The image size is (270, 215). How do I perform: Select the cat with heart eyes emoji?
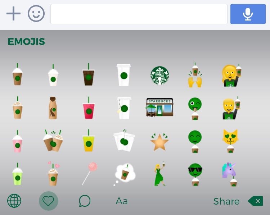[x=230, y=141]
